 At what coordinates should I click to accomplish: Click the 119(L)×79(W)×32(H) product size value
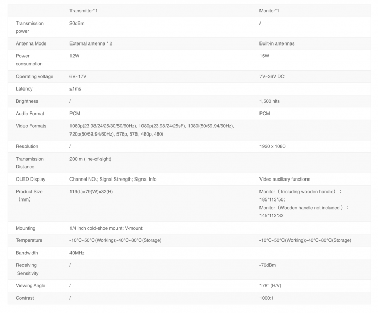pyautogui.click(x=91, y=191)
